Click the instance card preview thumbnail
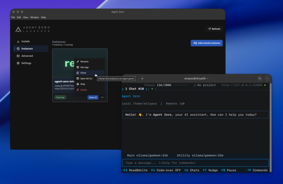The image size is (283, 184). tap(63, 63)
